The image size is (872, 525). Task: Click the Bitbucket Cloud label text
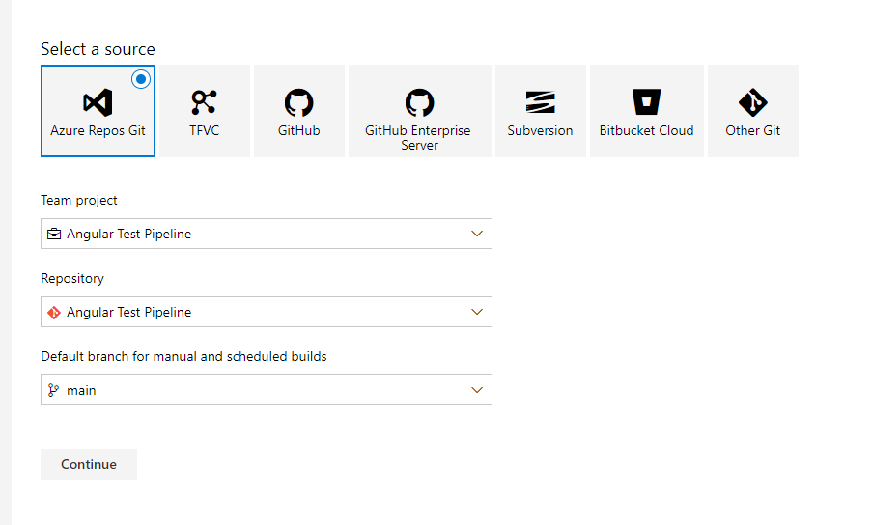point(646,130)
